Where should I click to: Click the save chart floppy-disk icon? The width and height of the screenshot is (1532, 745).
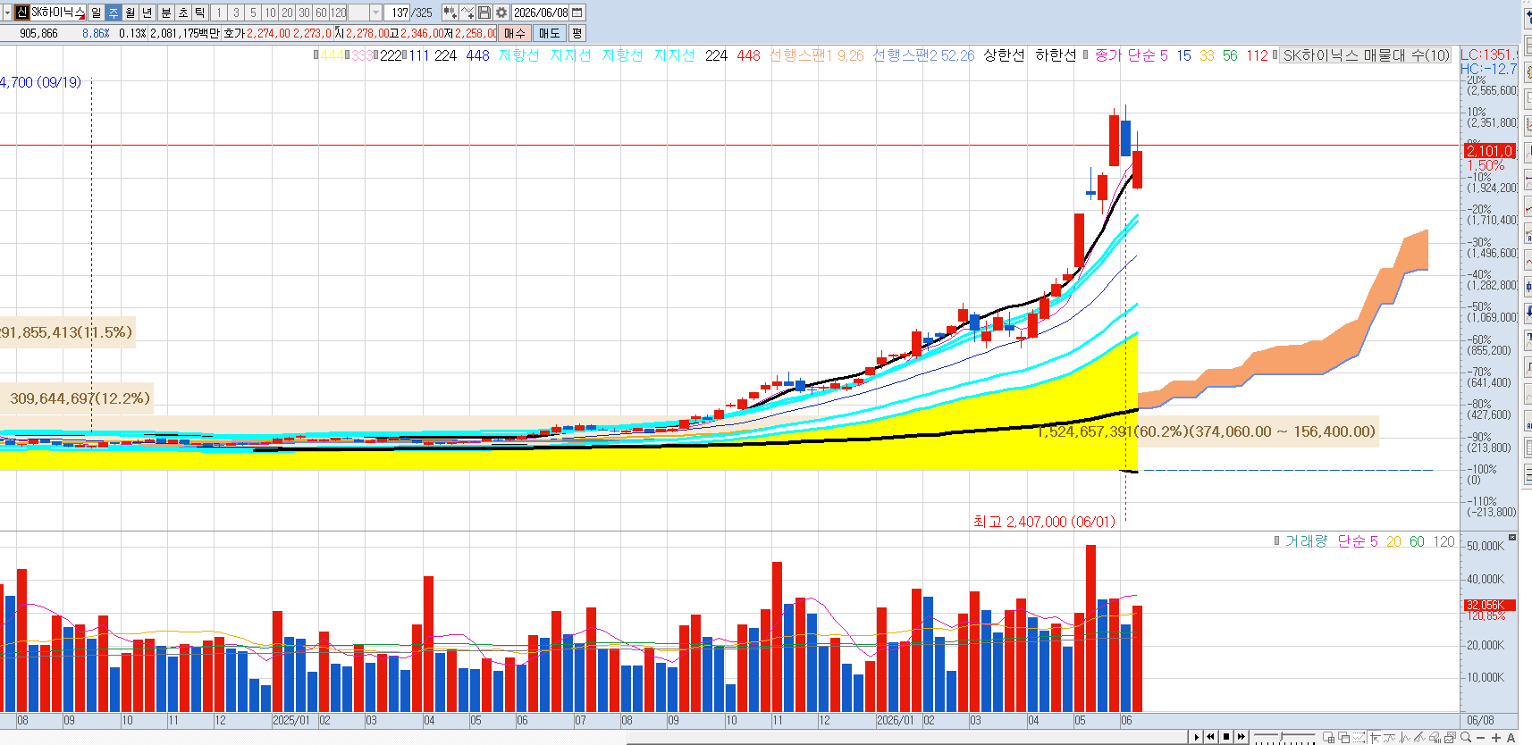coord(484,13)
